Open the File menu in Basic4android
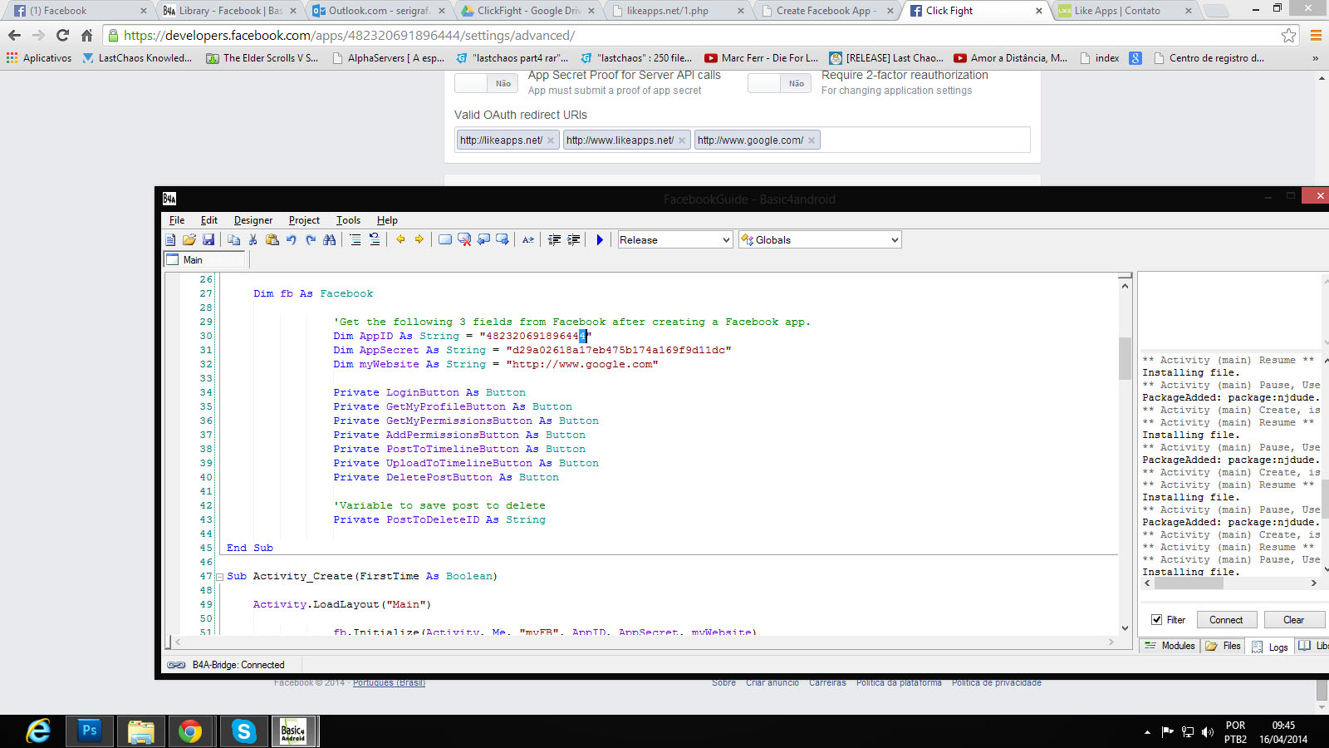The height and width of the screenshot is (748, 1329). pos(177,220)
